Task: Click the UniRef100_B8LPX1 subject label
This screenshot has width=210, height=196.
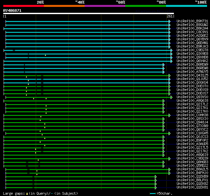Action: click(192, 180)
